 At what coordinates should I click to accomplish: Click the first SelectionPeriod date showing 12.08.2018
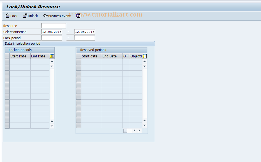[x=52, y=31]
